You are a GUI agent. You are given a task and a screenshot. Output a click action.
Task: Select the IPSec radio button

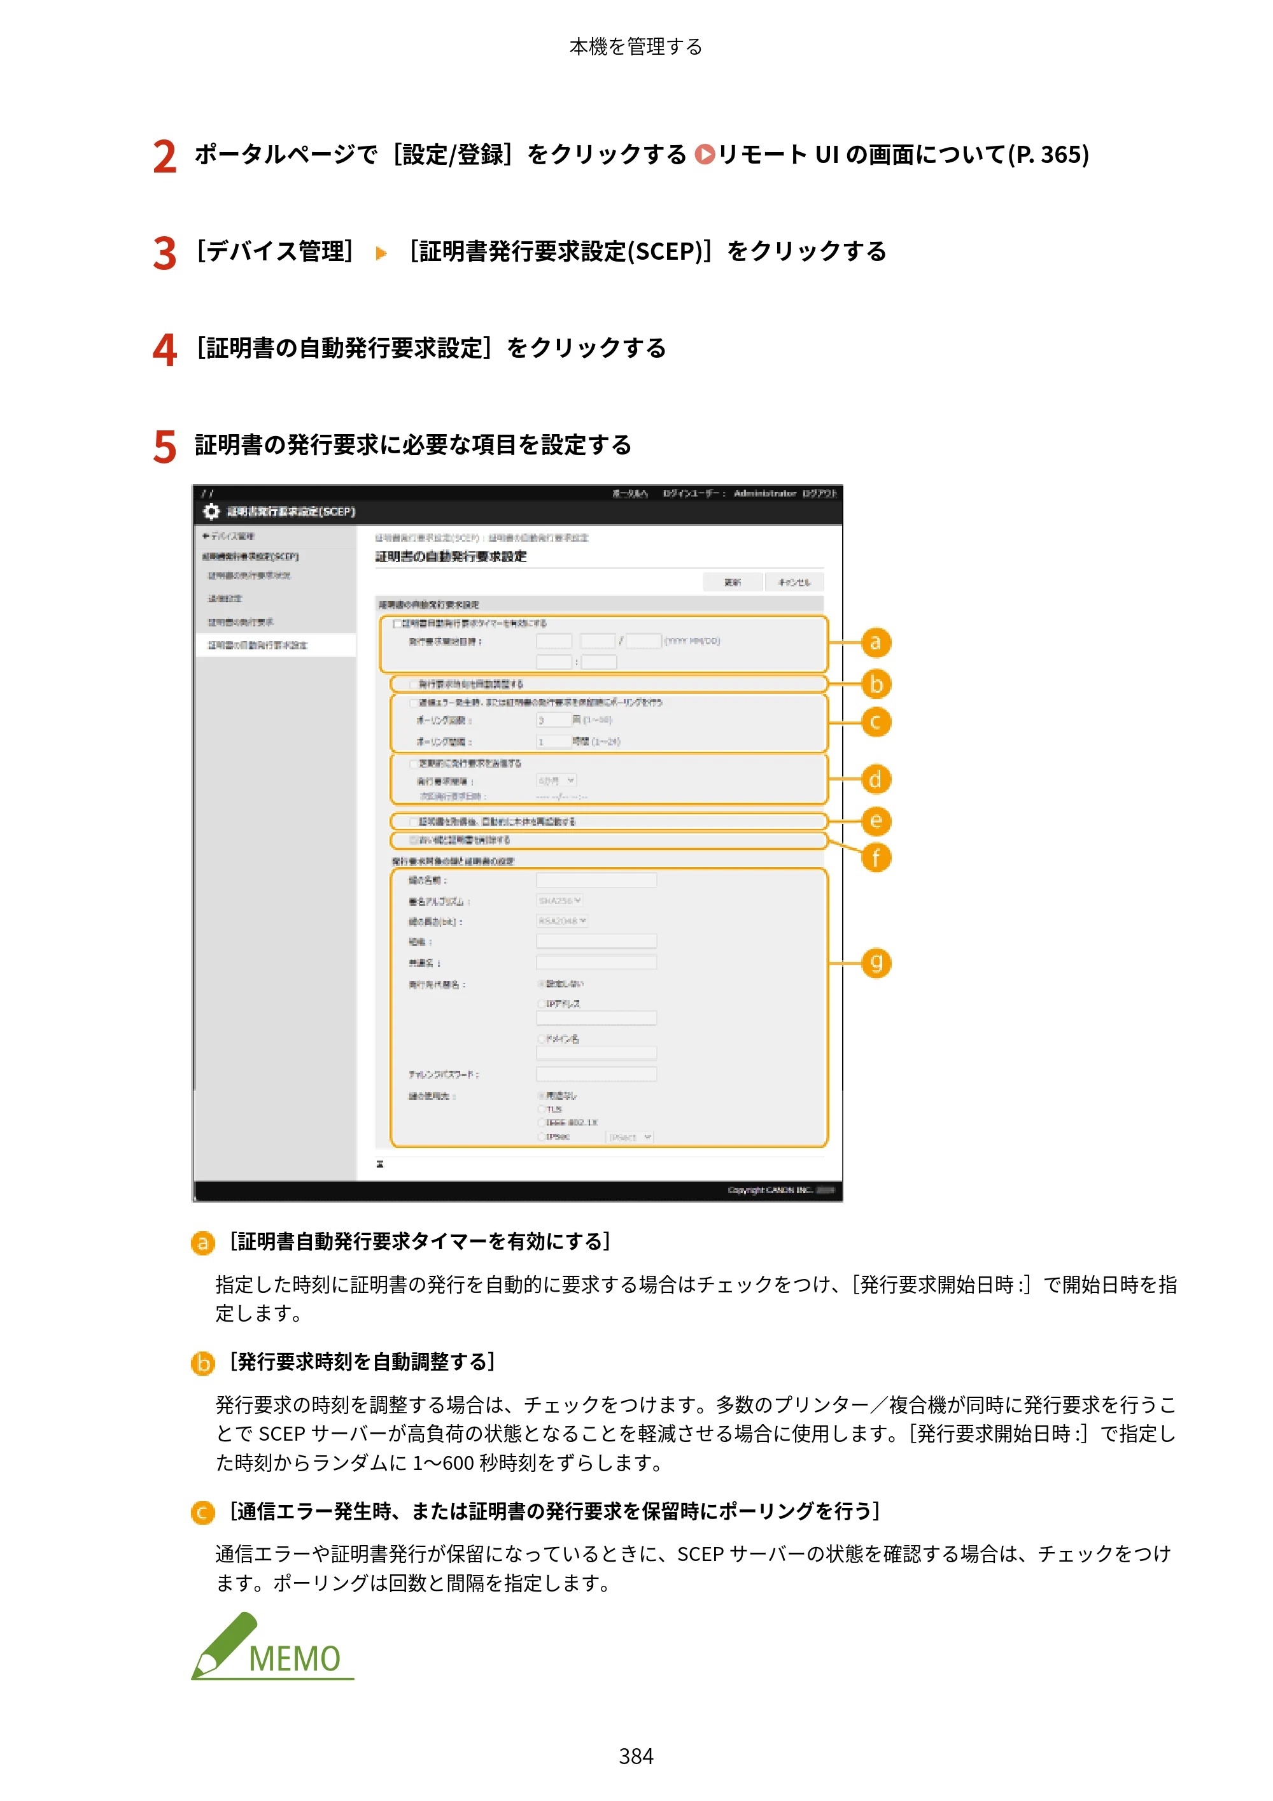click(541, 1136)
